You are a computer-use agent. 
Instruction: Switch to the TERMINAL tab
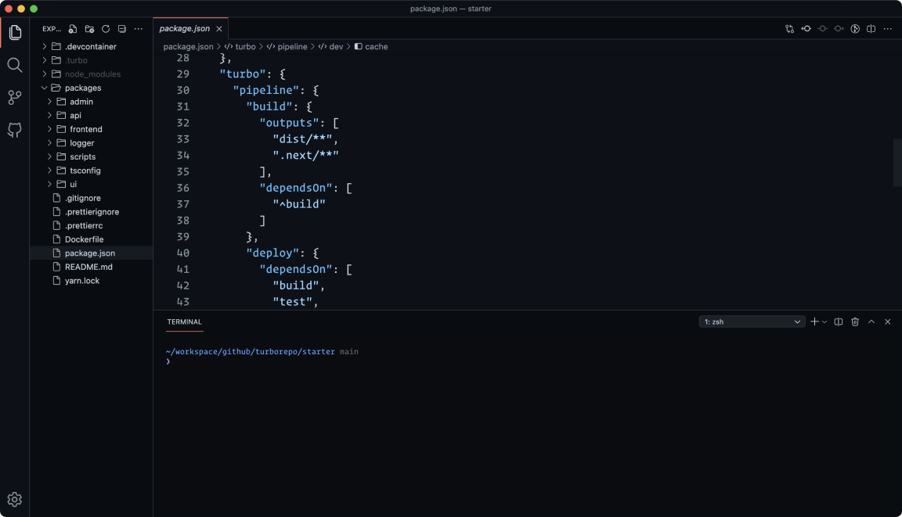pos(184,321)
